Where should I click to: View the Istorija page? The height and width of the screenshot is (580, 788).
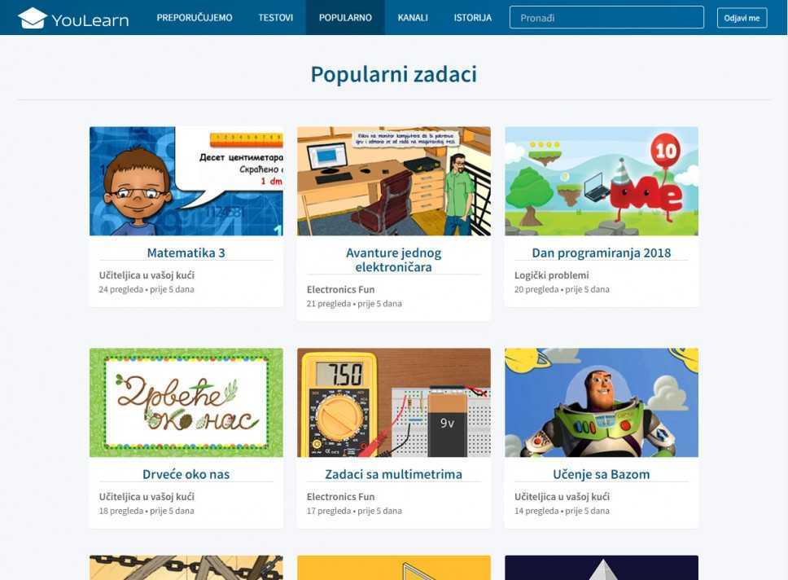coord(472,18)
